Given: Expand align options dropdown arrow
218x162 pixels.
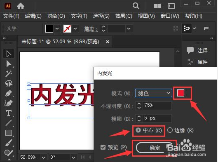Looking at the screenshot, I should (194, 28).
